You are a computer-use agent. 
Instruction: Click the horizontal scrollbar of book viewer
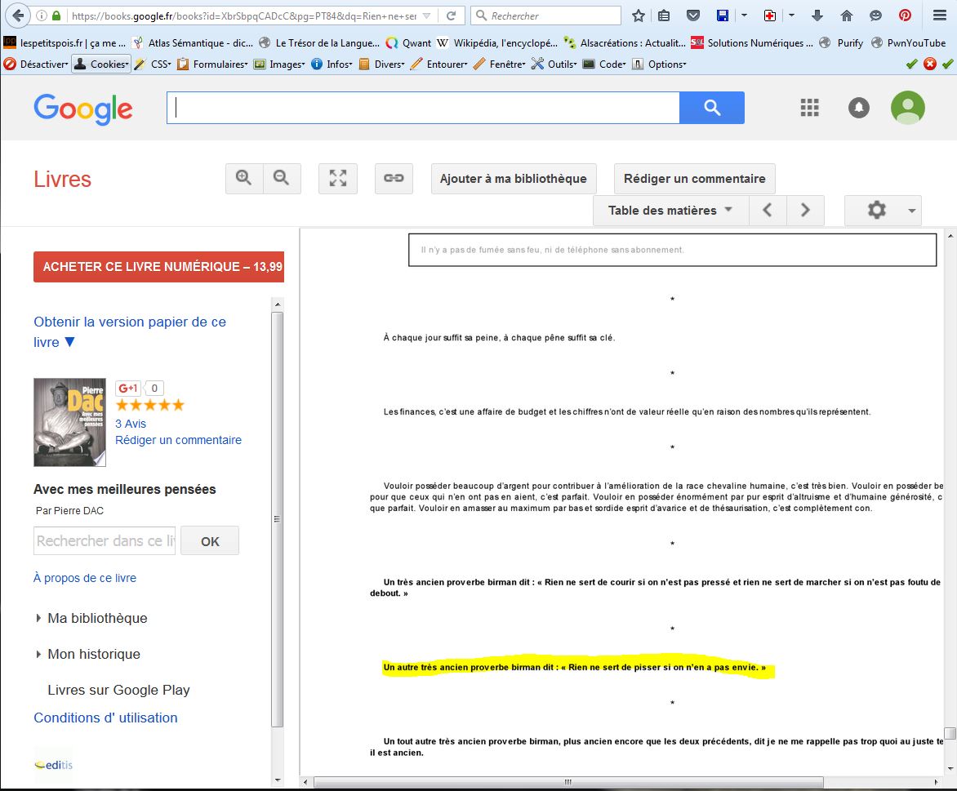pyautogui.click(x=567, y=781)
